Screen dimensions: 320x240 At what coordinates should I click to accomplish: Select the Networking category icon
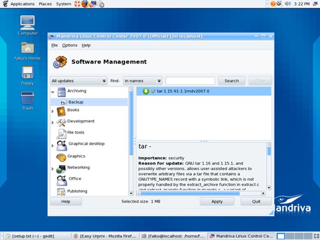[61, 169]
